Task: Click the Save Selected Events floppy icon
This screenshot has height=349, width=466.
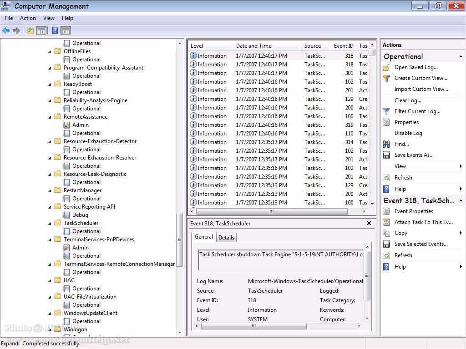Action: pos(386,244)
